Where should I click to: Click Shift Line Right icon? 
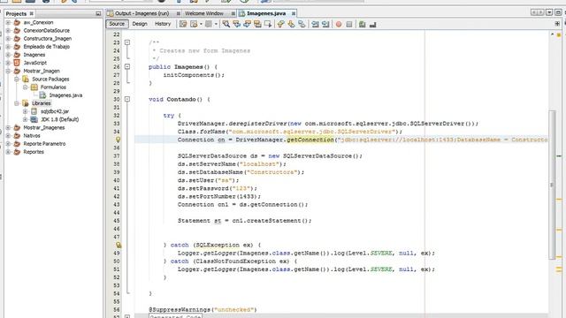(325, 24)
